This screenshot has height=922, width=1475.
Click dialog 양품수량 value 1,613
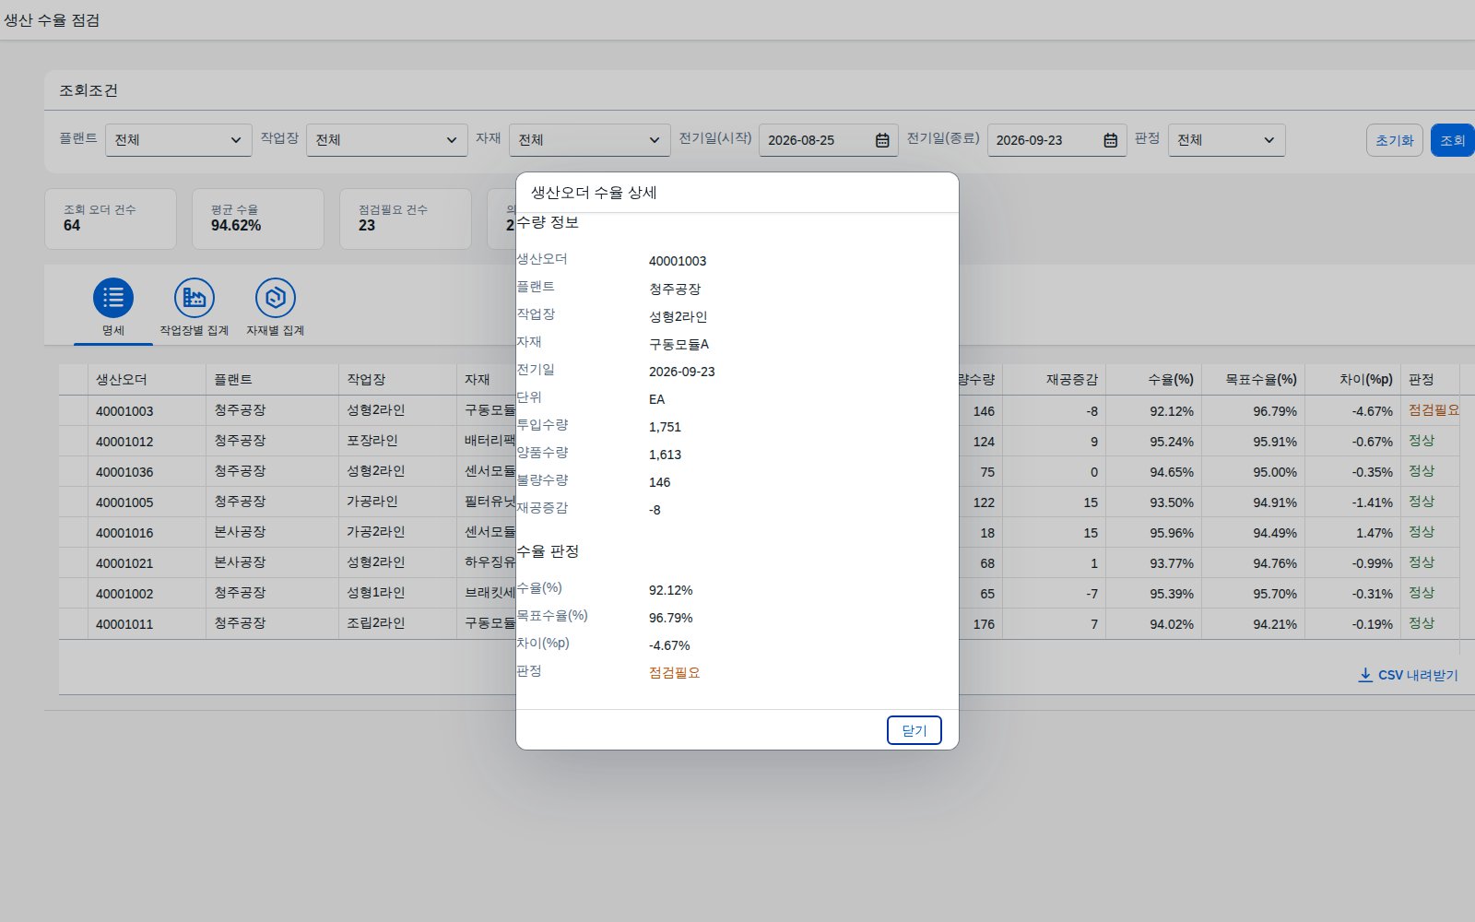pyautogui.click(x=665, y=455)
